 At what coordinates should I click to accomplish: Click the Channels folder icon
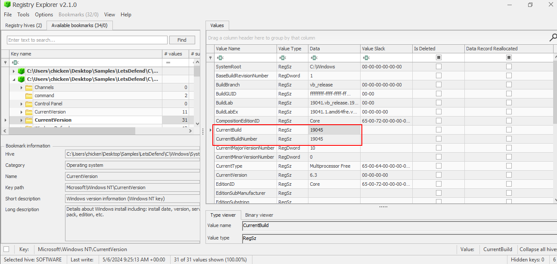pyautogui.click(x=29, y=87)
